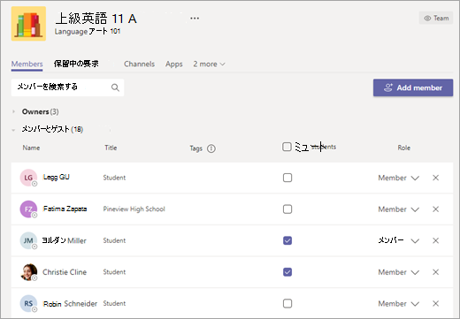The width and height of the screenshot is (460, 319).
Task: Click the Name column header
Action: click(x=31, y=148)
